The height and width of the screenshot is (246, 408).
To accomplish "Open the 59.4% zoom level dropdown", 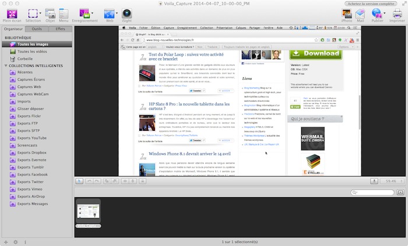I will [392, 181].
